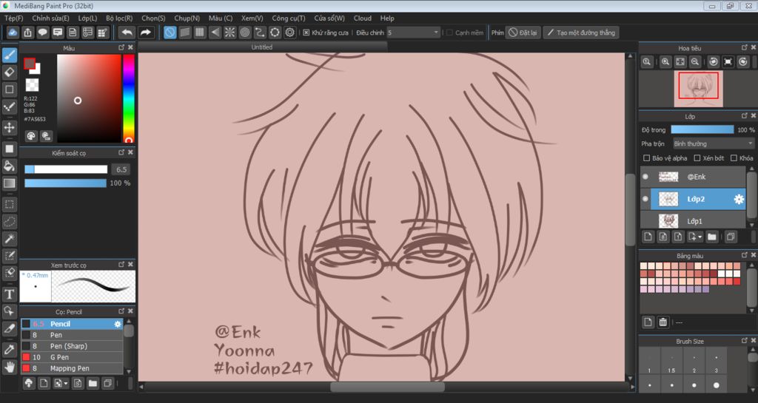Select the Hand tool
Screen dimensions: 758x403
pos(9,368)
